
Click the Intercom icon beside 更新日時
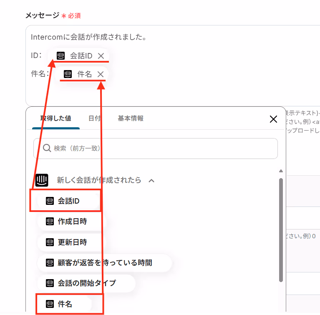click(50, 242)
